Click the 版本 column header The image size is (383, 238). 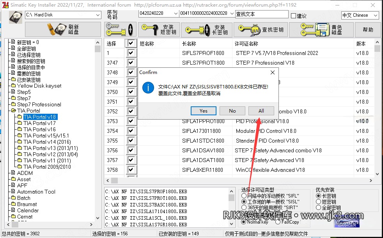click(361, 44)
